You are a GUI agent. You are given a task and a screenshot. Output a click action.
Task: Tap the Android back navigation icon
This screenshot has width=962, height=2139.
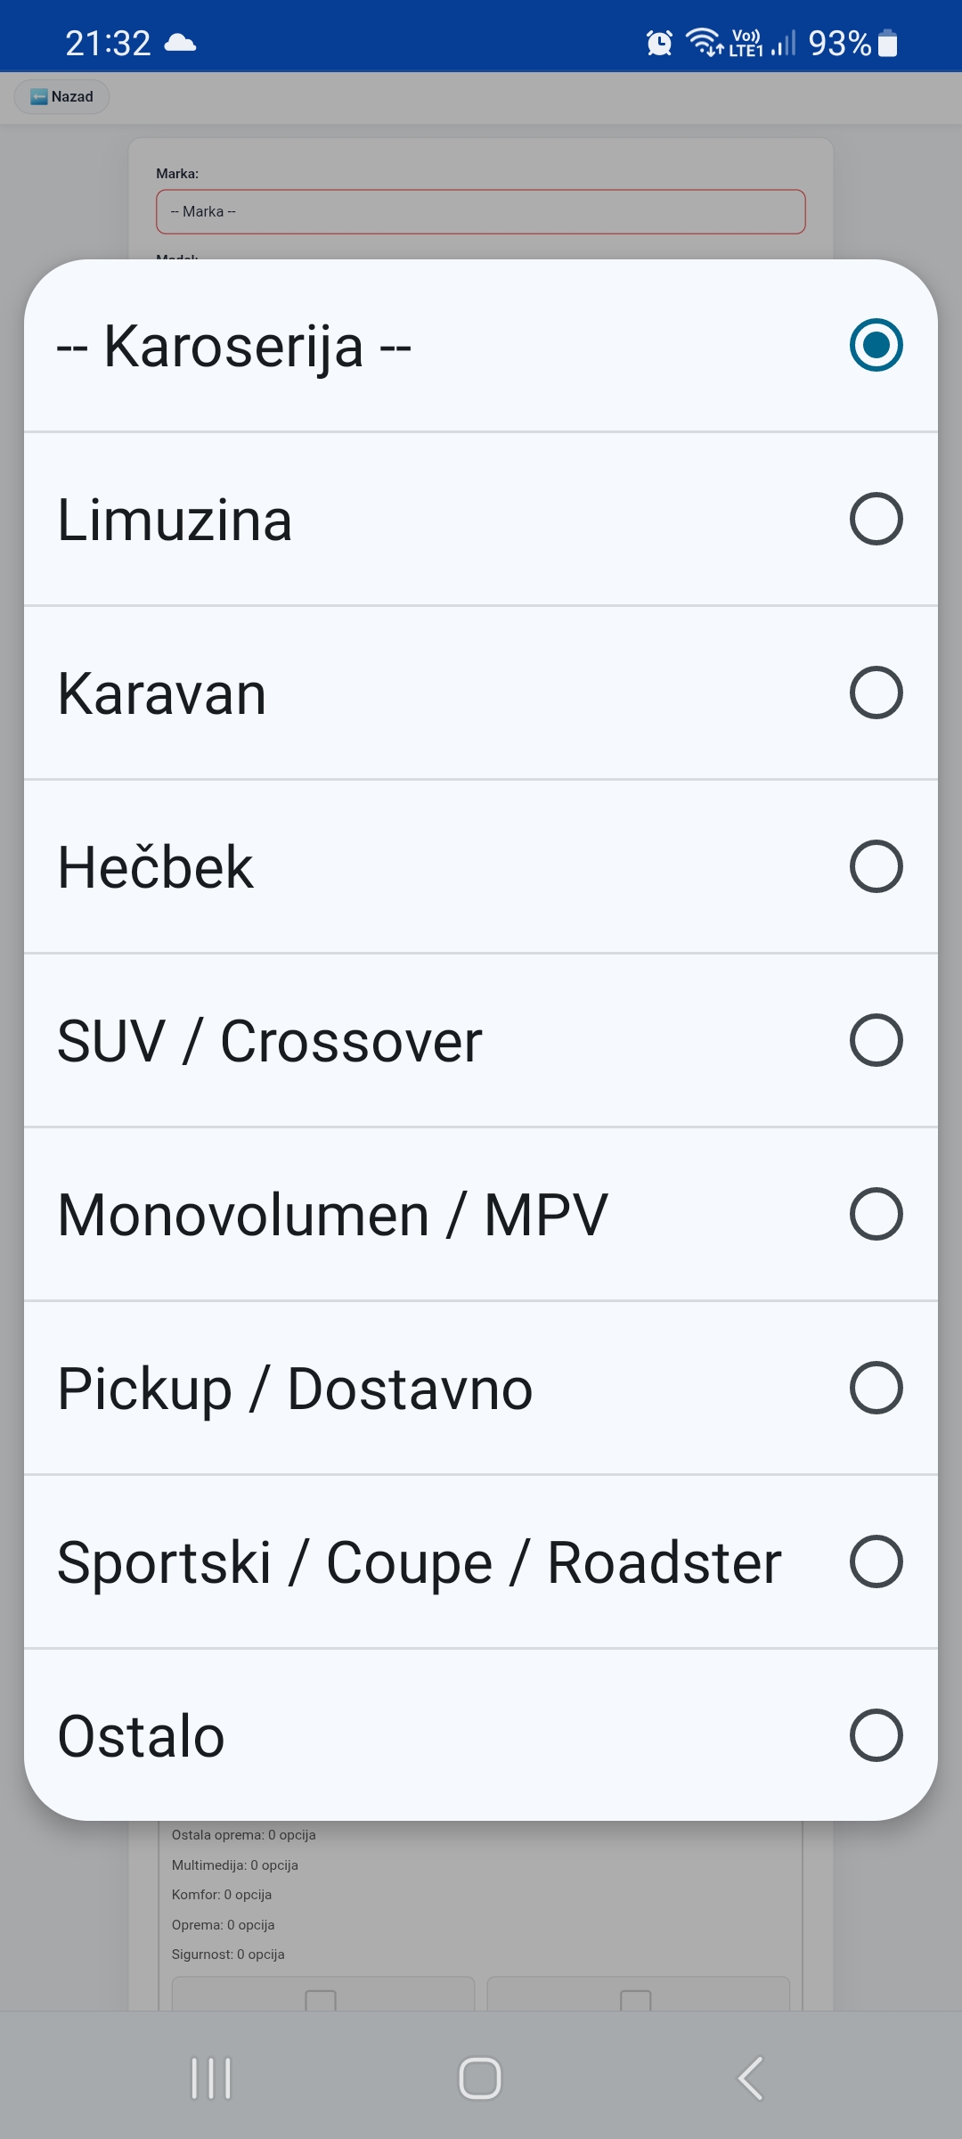[x=750, y=2078]
